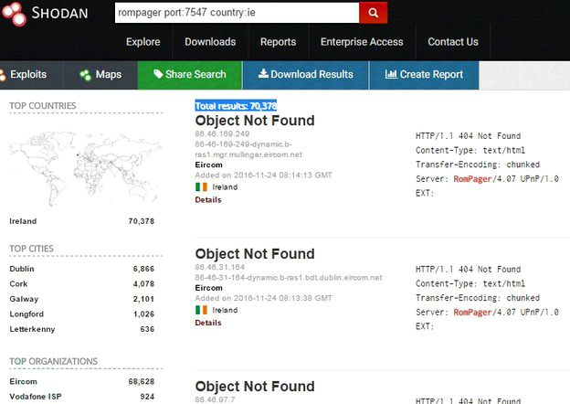Click the Ireland flag for 86.46.31.164
The image size is (570, 404).
coord(201,310)
